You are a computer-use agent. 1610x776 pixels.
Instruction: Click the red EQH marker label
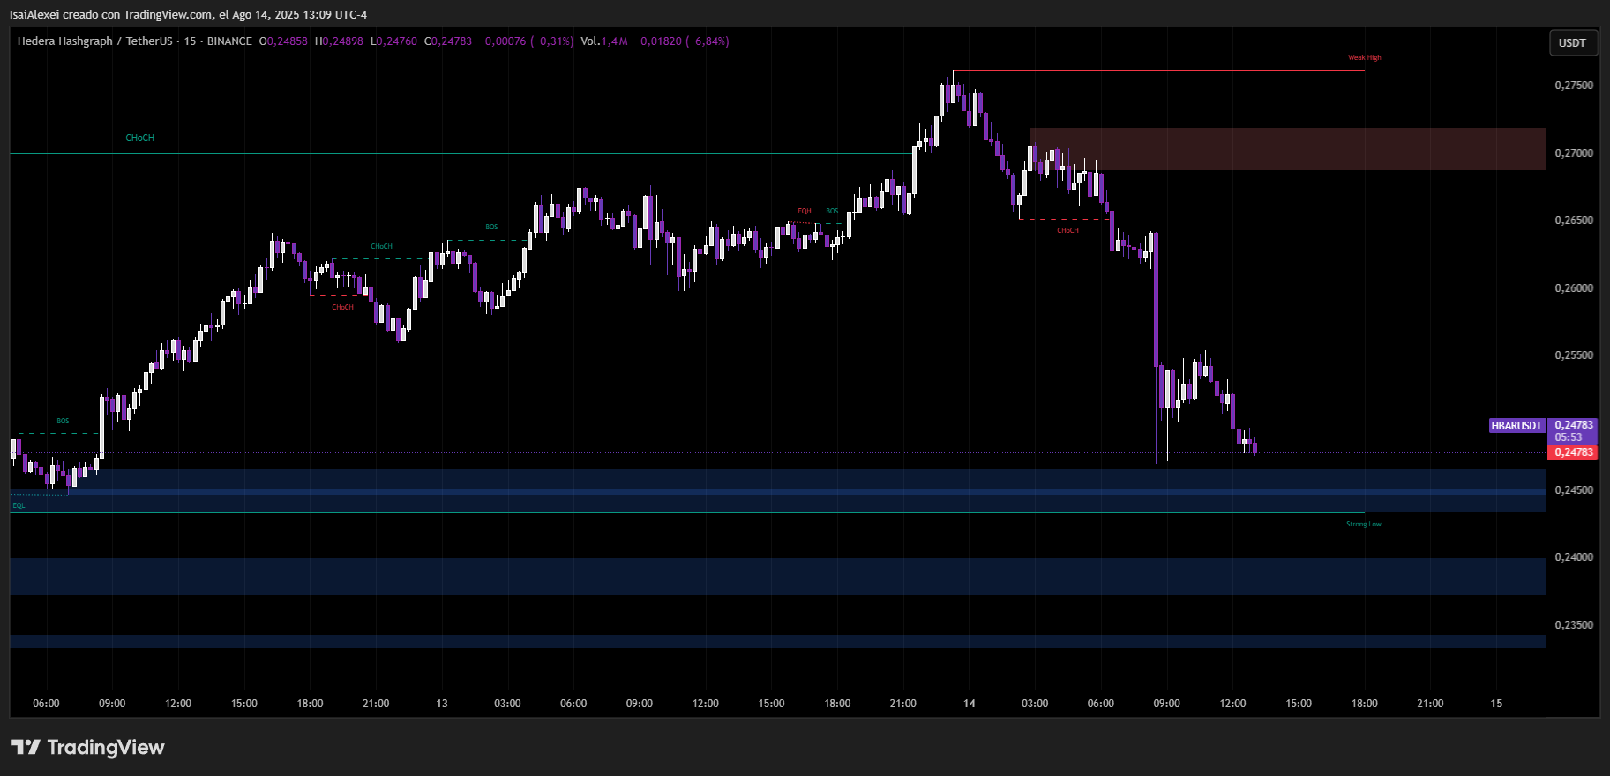pos(804,212)
